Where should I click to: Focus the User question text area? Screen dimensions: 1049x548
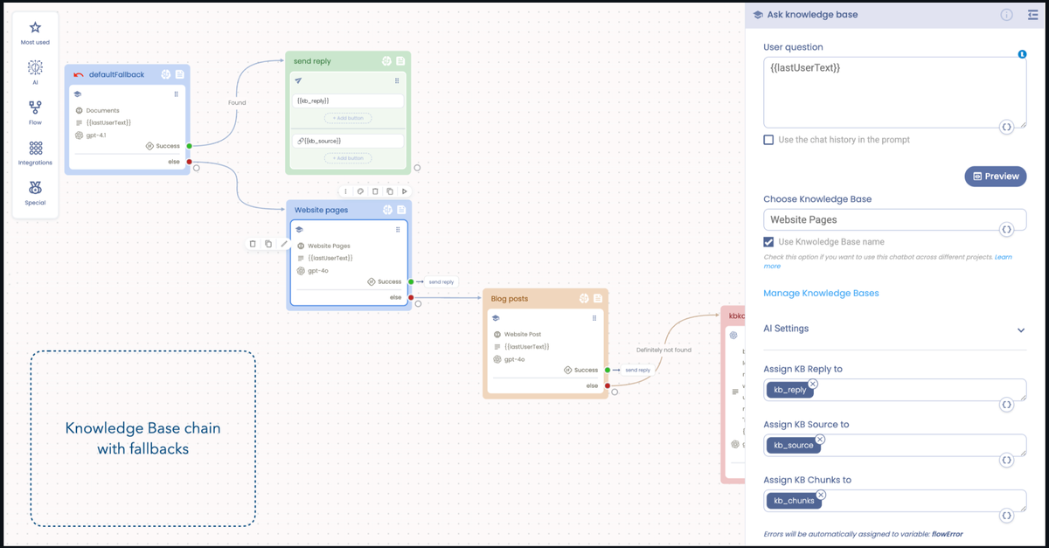(x=894, y=93)
